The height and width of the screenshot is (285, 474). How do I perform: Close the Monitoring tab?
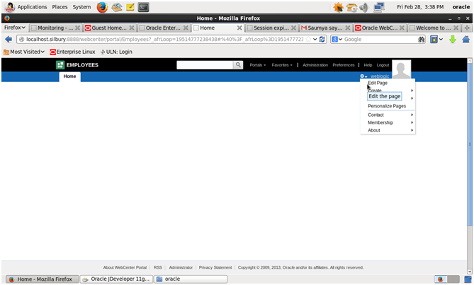pyautogui.click(x=78, y=28)
